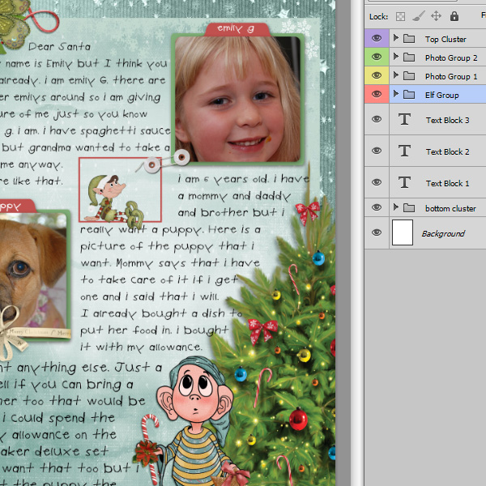Image resolution: width=486 pixels, height=486 pixels.
Task: Click the lock image pixels brush icon
Action: (x=419, y=16)
